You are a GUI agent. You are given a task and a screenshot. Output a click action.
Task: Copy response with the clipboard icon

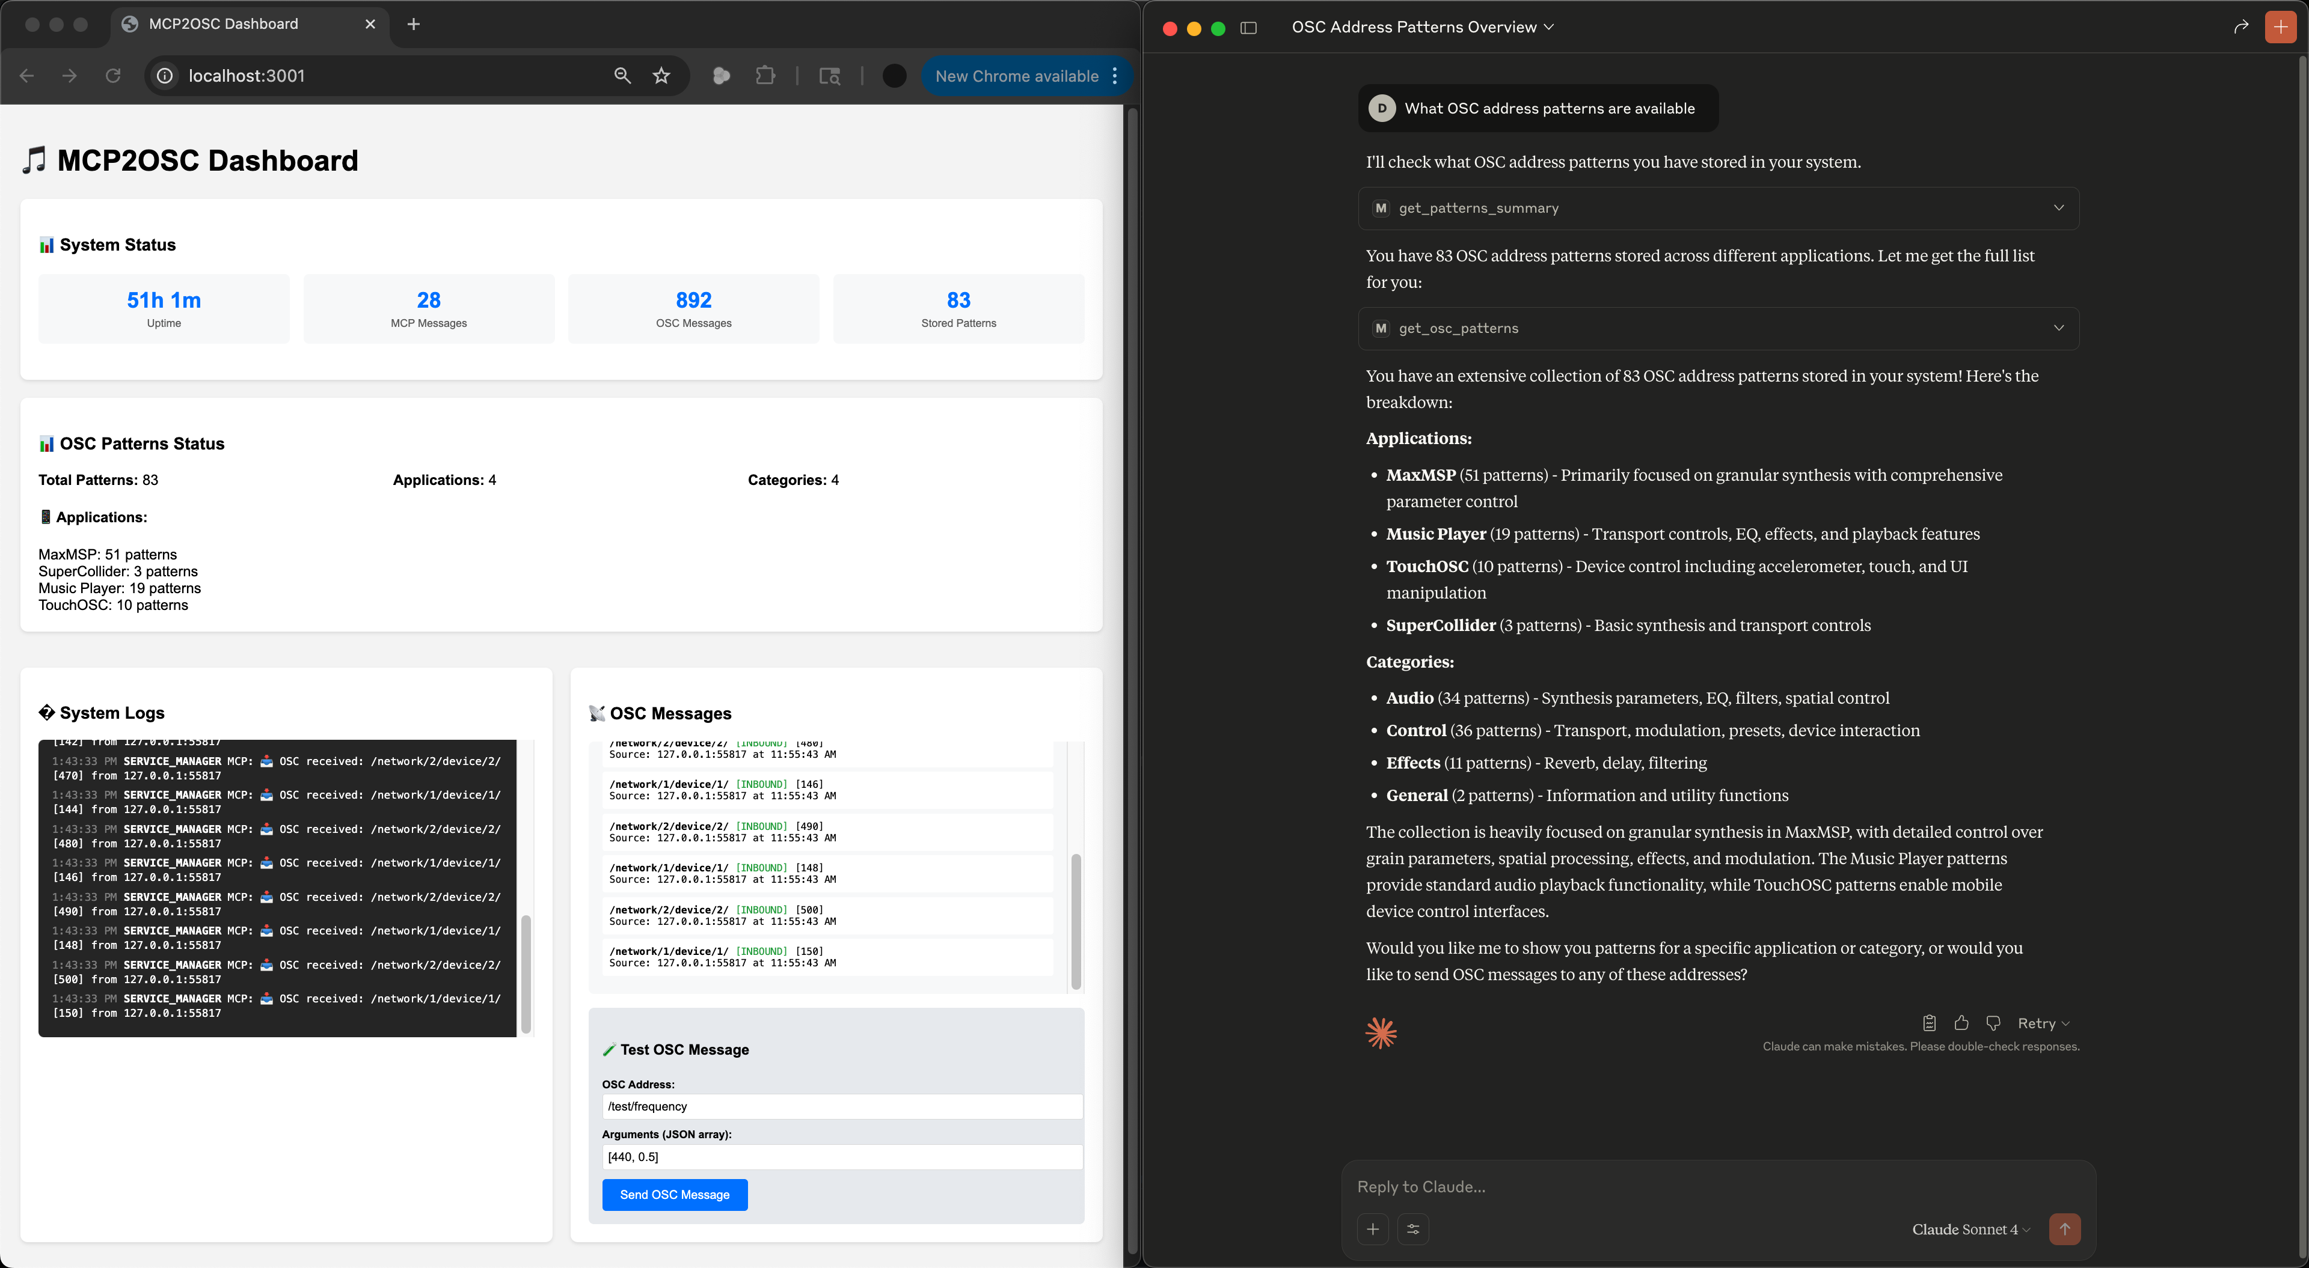tap(1929, 1022)
